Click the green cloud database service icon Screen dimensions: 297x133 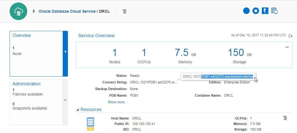[x=18, y=11]
